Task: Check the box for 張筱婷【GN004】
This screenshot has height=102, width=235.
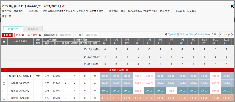Action: pos(4,98)
